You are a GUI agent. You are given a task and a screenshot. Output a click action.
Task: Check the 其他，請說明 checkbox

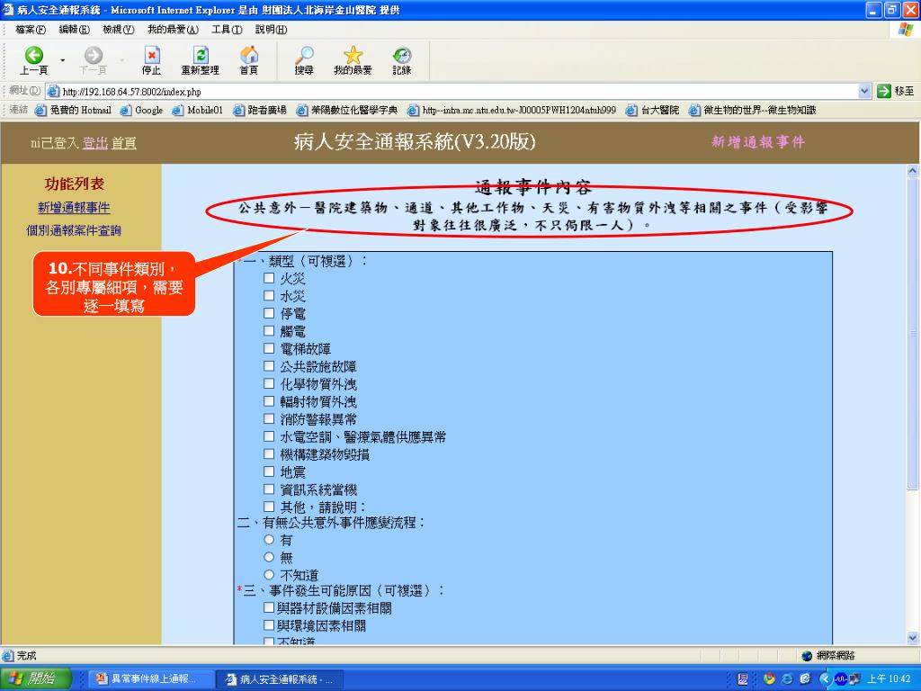click(269, 507)
